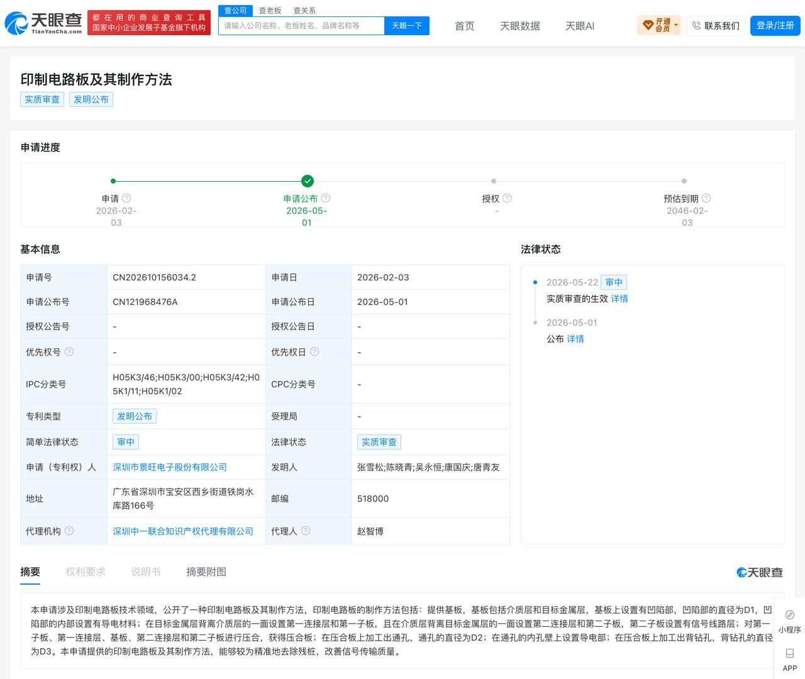Open 天眼数据 navigation item

point(520,26)
